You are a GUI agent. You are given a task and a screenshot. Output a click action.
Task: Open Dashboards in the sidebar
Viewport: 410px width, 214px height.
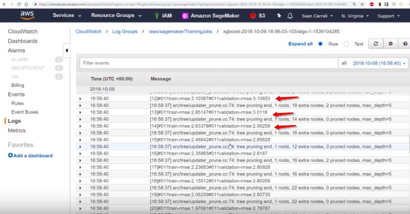click(x=23, y=41)
